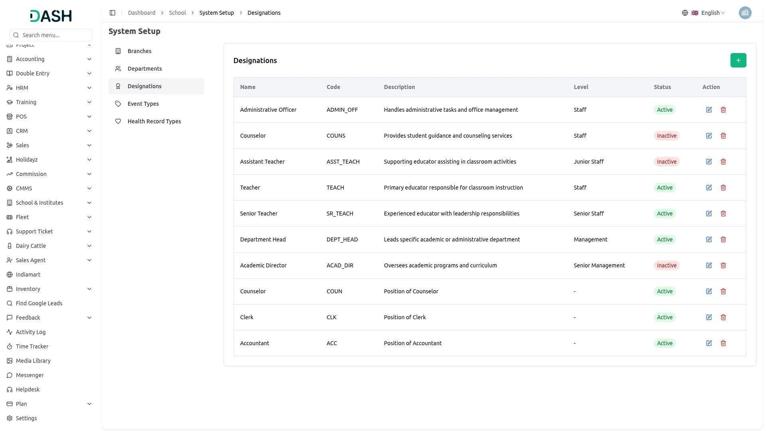Viewport: 766px width, 431px height.
Task: Toggle the sidebar collapse icon in header
Action: pyautogui.click(x=113, y=13)
